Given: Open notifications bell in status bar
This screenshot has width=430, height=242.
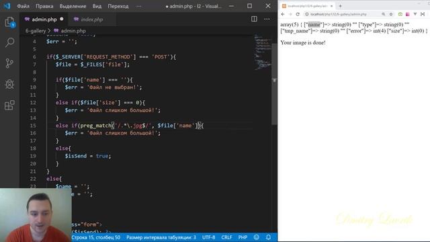Looking at the screenshot, I should click(269, 237).
